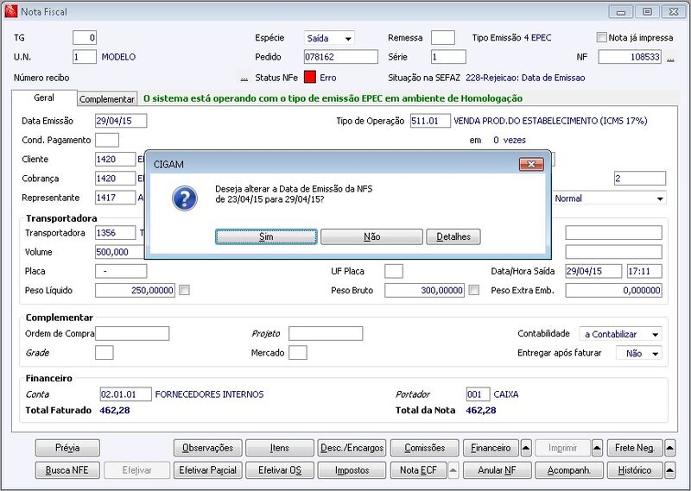This screenshot has width=691, height=491.
Task: Click the Nota Fiscal app icon in title bar
Action: (10, 11)
